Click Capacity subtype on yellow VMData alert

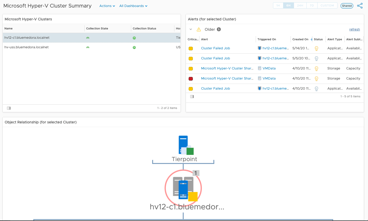pos(353,68)
